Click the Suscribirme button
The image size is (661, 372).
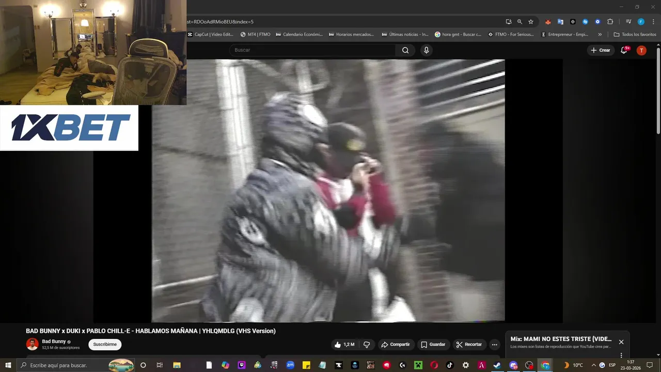[x=105, y=345]
